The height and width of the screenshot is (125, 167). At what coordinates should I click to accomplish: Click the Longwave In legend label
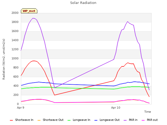[x=81, y=120]
